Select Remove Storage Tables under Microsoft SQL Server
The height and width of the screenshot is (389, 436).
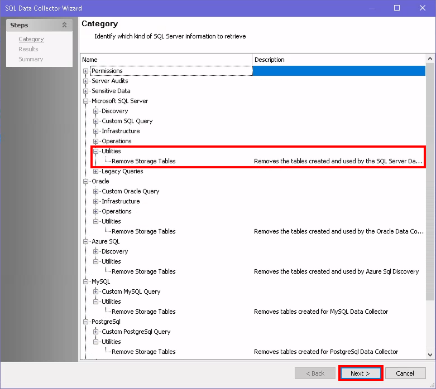(143, 161)
